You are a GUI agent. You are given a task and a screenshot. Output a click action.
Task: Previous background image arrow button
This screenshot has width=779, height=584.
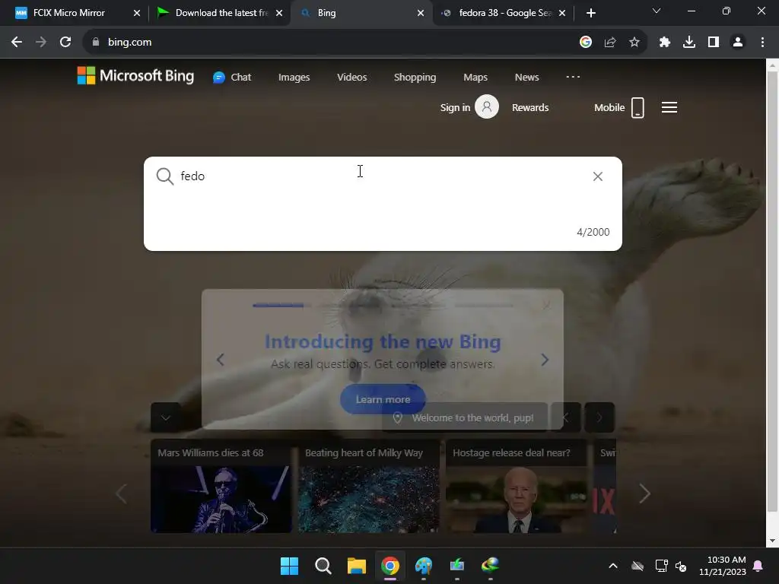point(566,417)
